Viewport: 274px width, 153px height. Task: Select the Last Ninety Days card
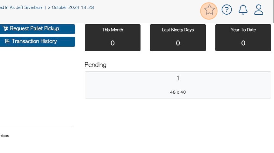(178, 38)
